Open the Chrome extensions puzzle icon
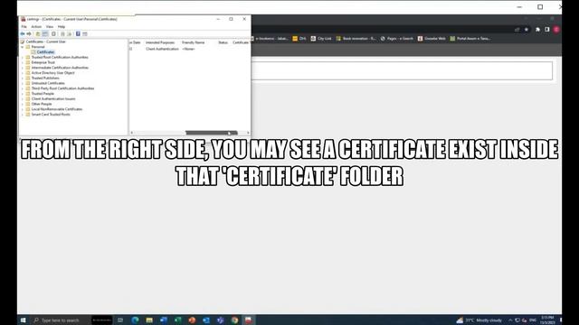 [537, 30]
